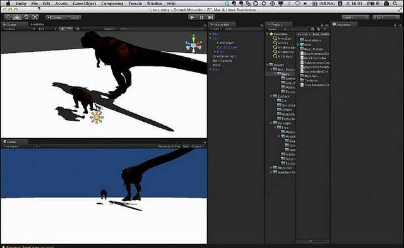Pause the game with Pause button
Image resolution: width=404 pixels, height=248 pixels.
coord(201,17)
